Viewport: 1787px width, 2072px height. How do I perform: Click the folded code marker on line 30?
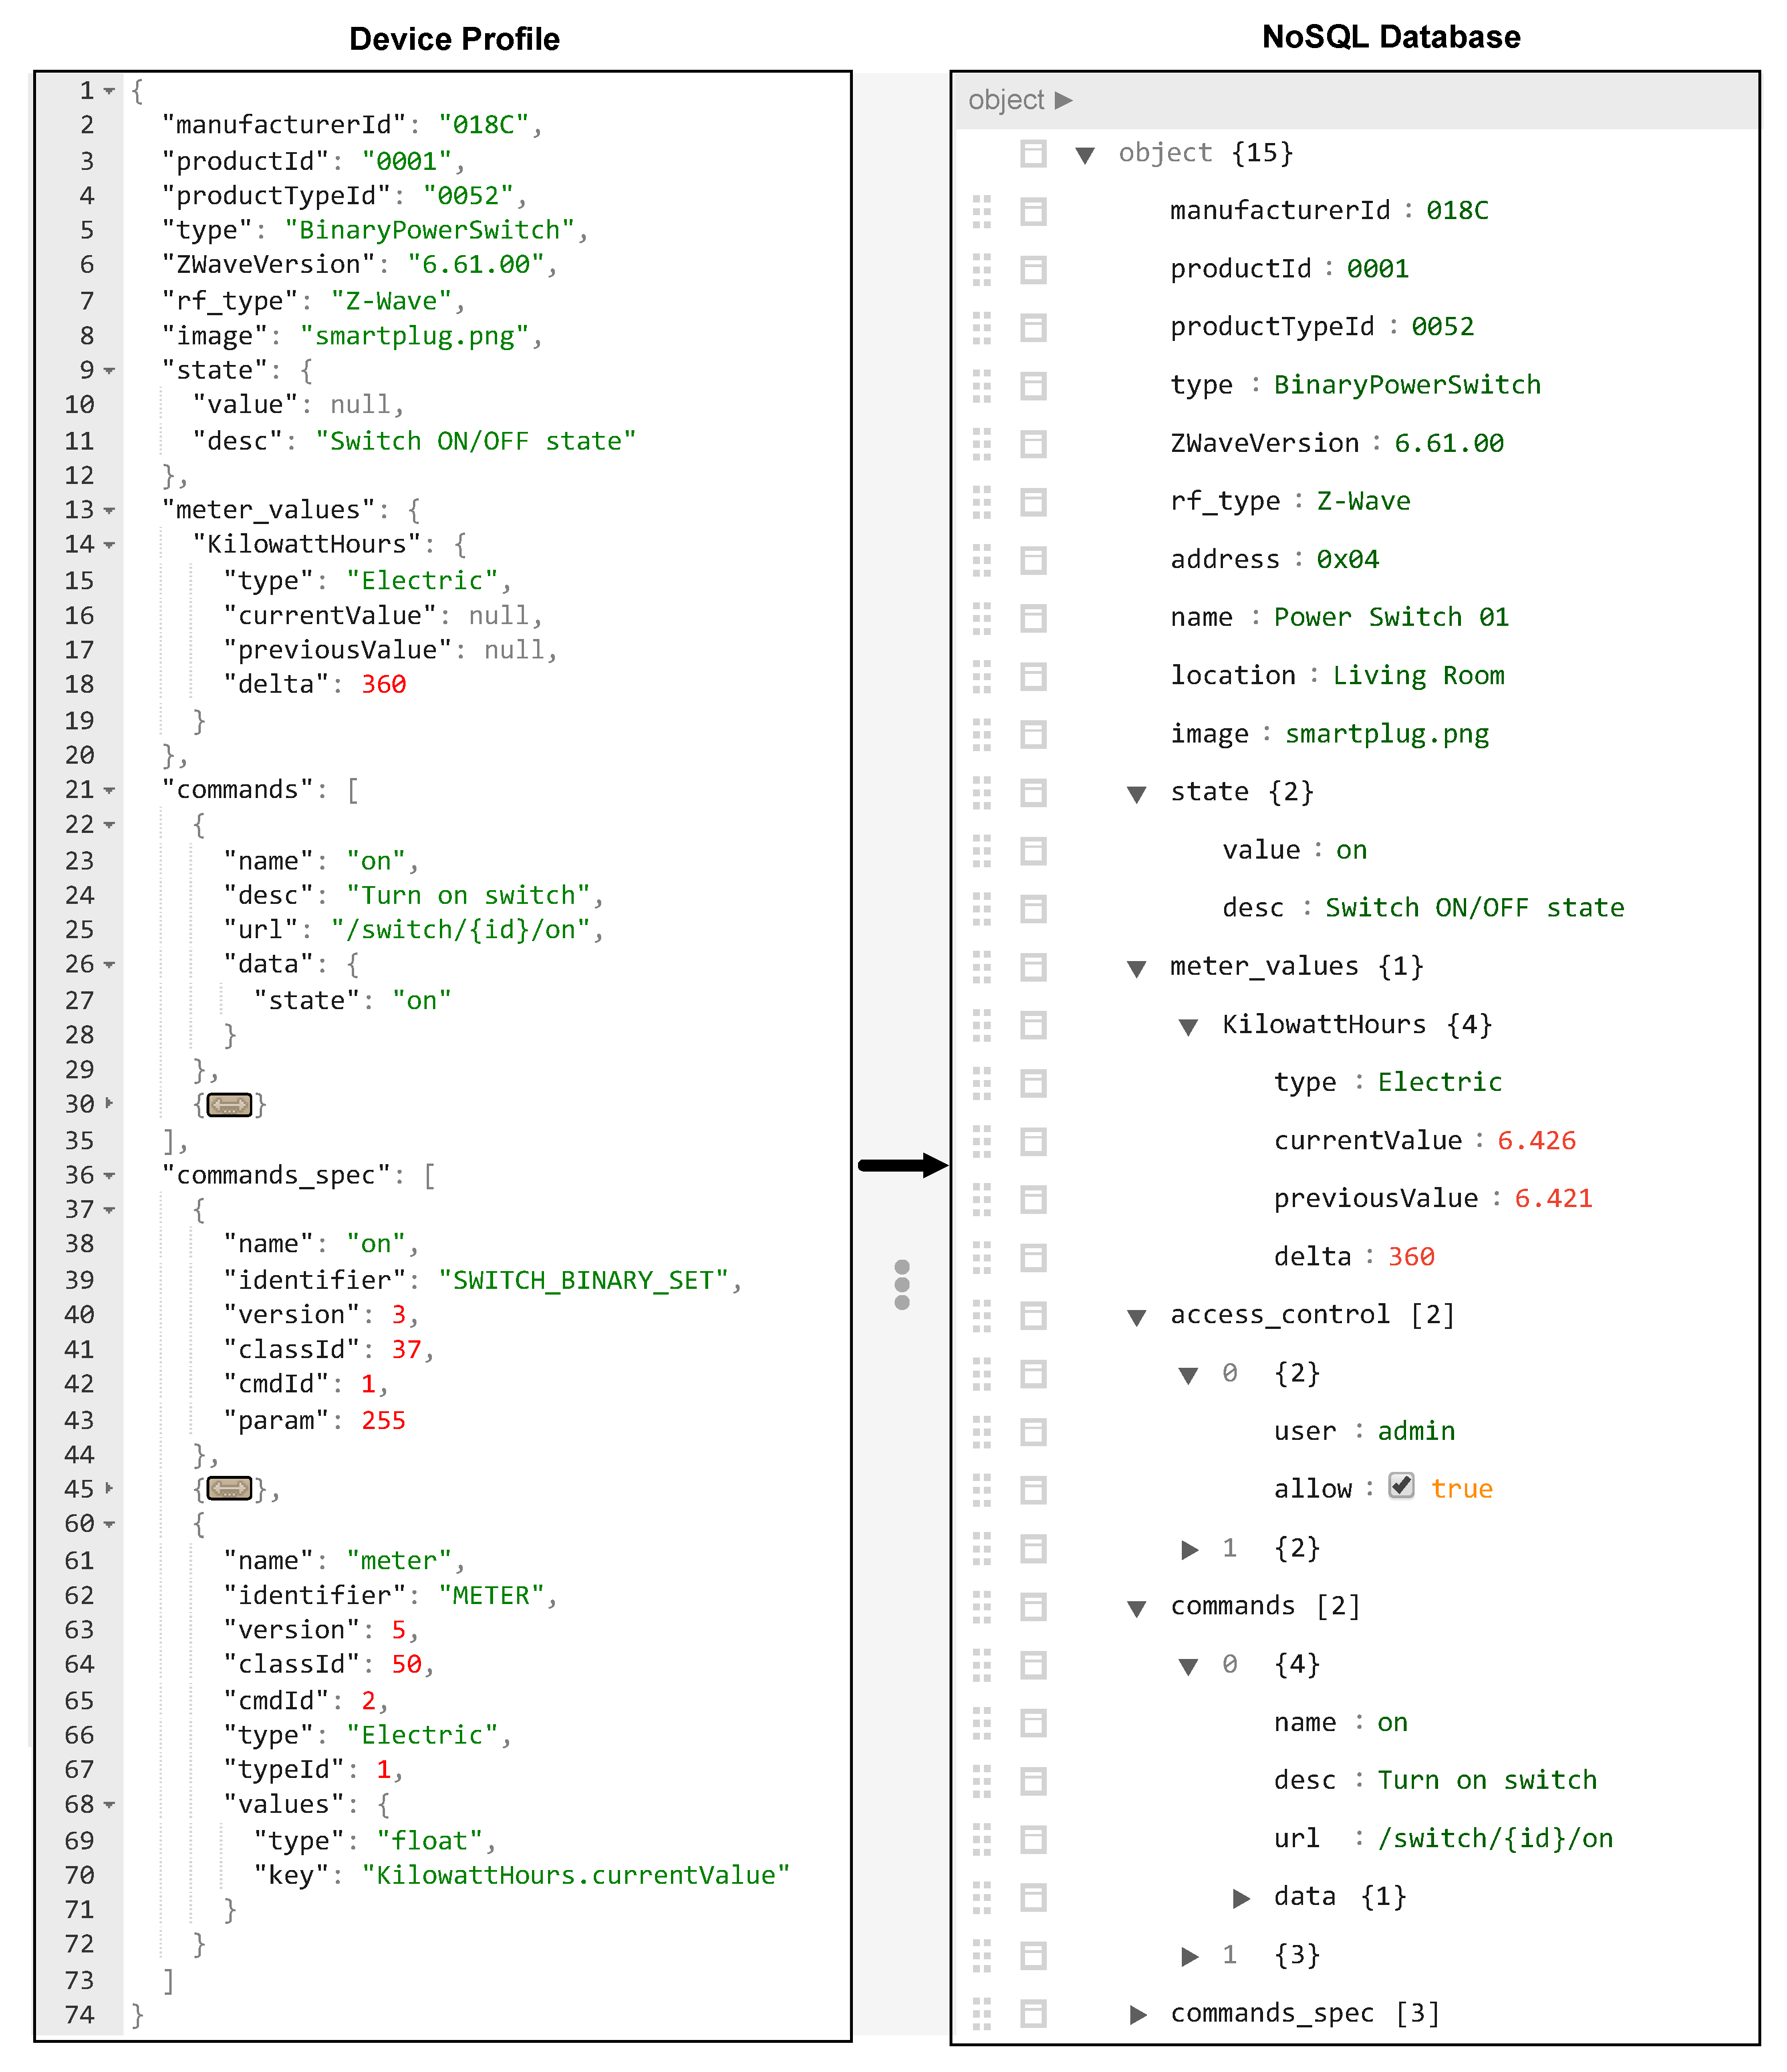(x=230, y=1105)
